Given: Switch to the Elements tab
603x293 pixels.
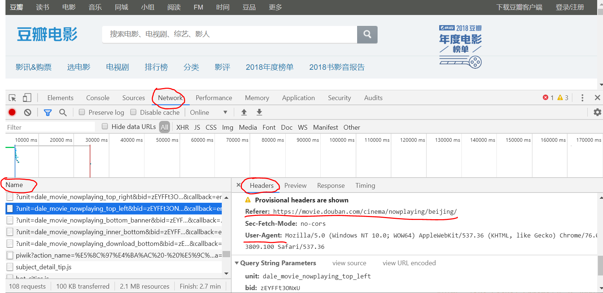Looking at the screenshot, I should point(61,98).
